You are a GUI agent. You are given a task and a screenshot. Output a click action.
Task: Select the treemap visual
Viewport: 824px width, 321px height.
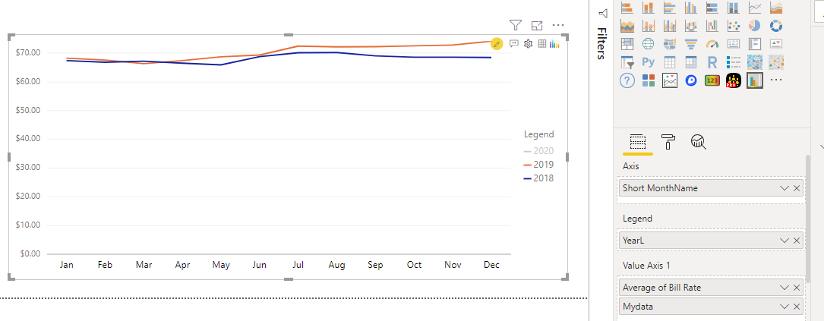coord(627,43)
